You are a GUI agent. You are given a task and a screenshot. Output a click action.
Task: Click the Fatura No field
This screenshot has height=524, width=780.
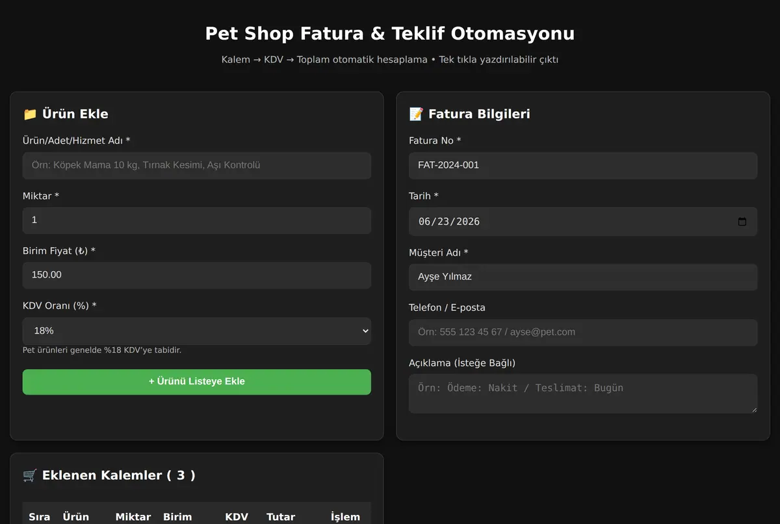point(582,165)
